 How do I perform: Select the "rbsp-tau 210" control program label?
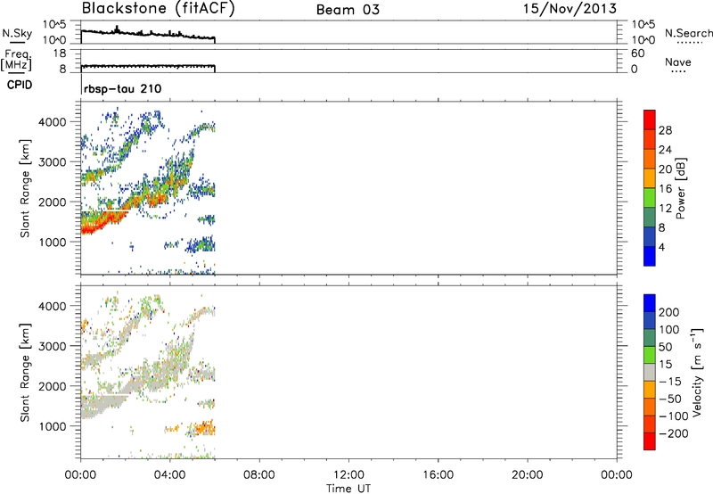[x=123, y=88]
